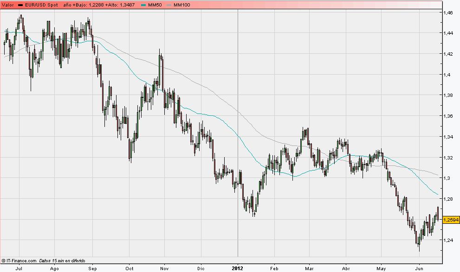Click the 1,44 price axis label
Image resolution: width=460 pixels, height=272 pixels.
(x=448, y=33)
